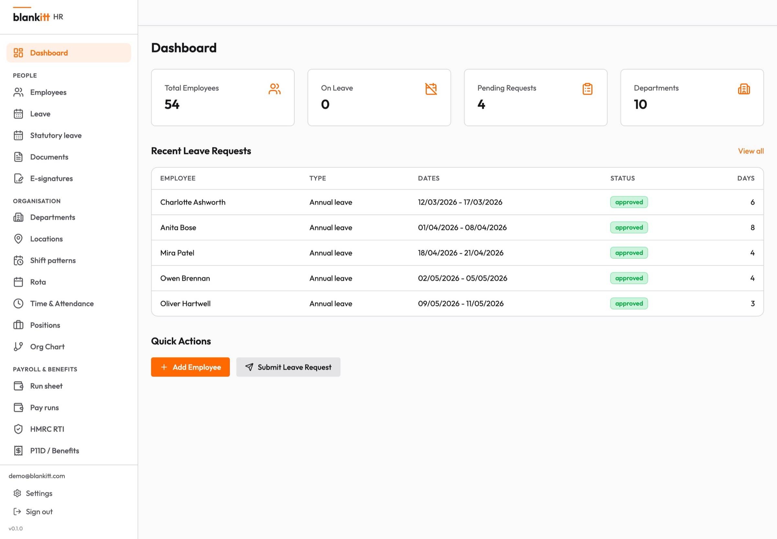Click the Pay runs wallet icon
The width and height of the screenshot is (777, 539).
tap(18, 408)
